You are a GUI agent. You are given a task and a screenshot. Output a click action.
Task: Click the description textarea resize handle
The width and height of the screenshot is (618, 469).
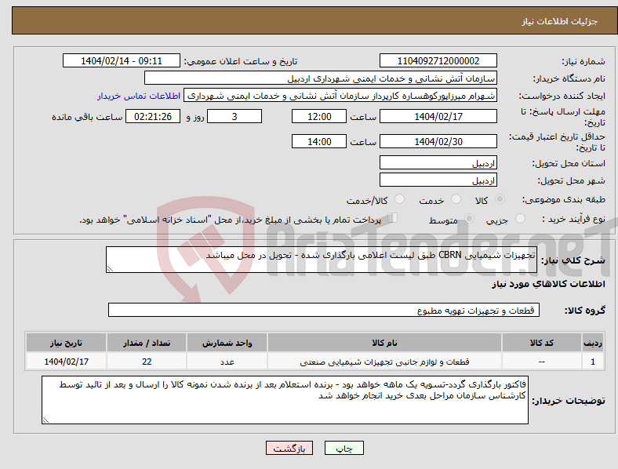(110, 269)
